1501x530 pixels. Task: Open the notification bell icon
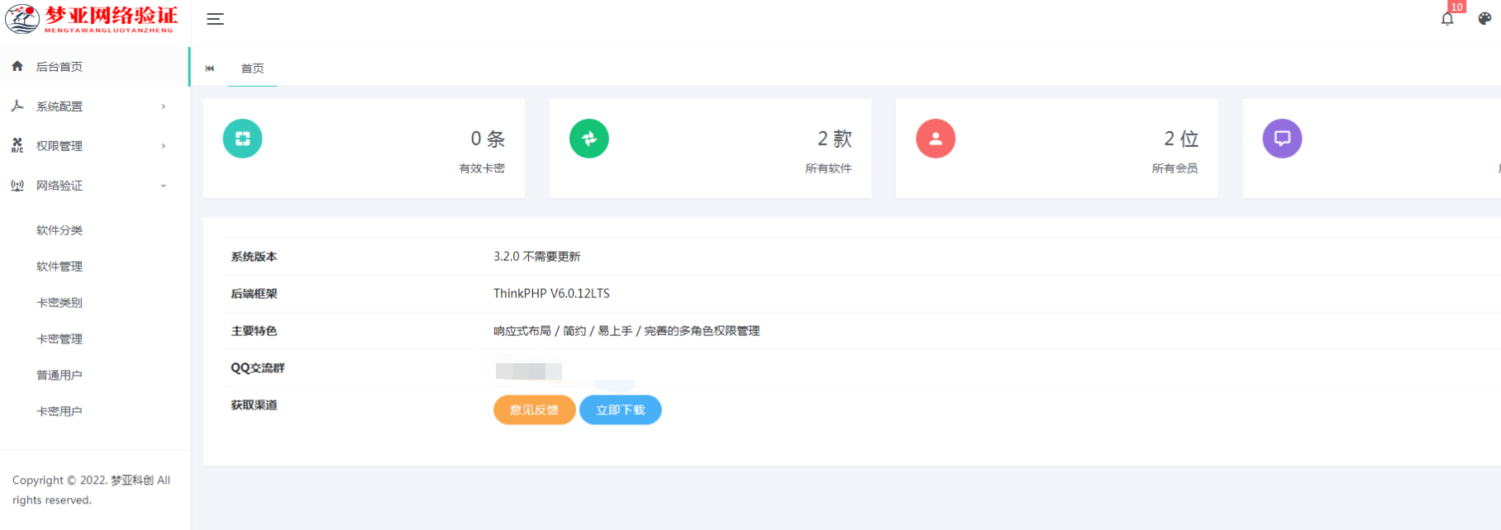(x=1447, y=19)
